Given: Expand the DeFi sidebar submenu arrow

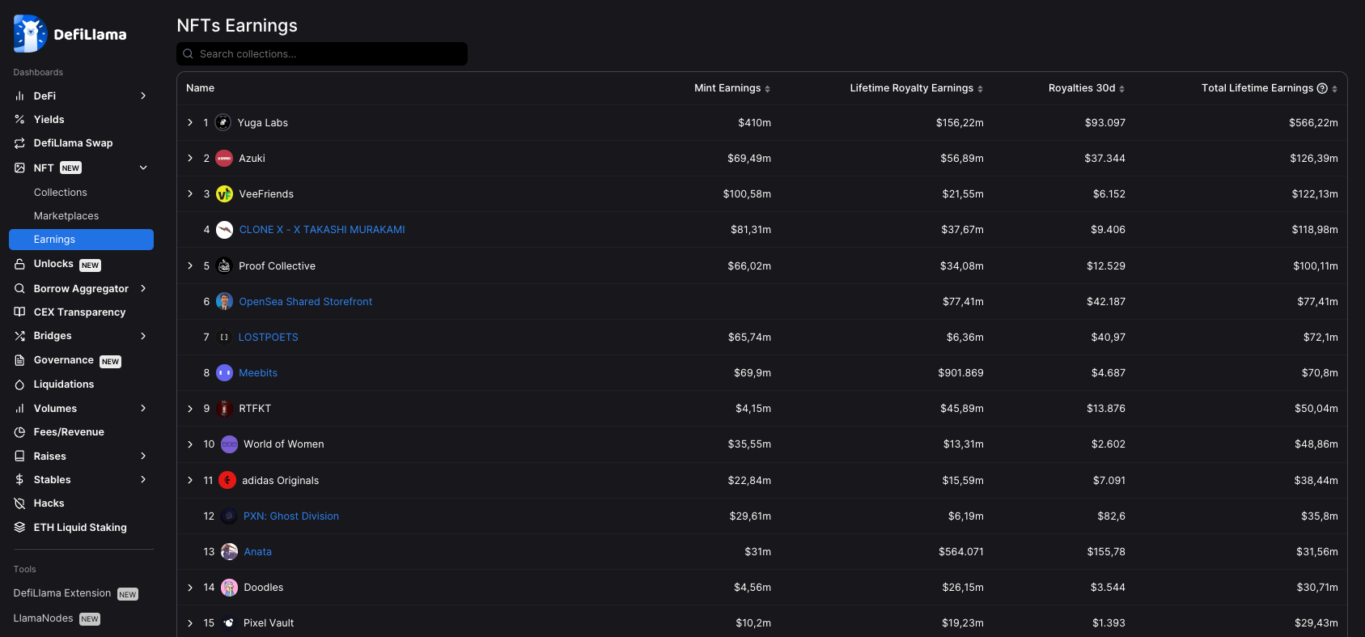Looking at the screenshot, I should tap(143, 96).
